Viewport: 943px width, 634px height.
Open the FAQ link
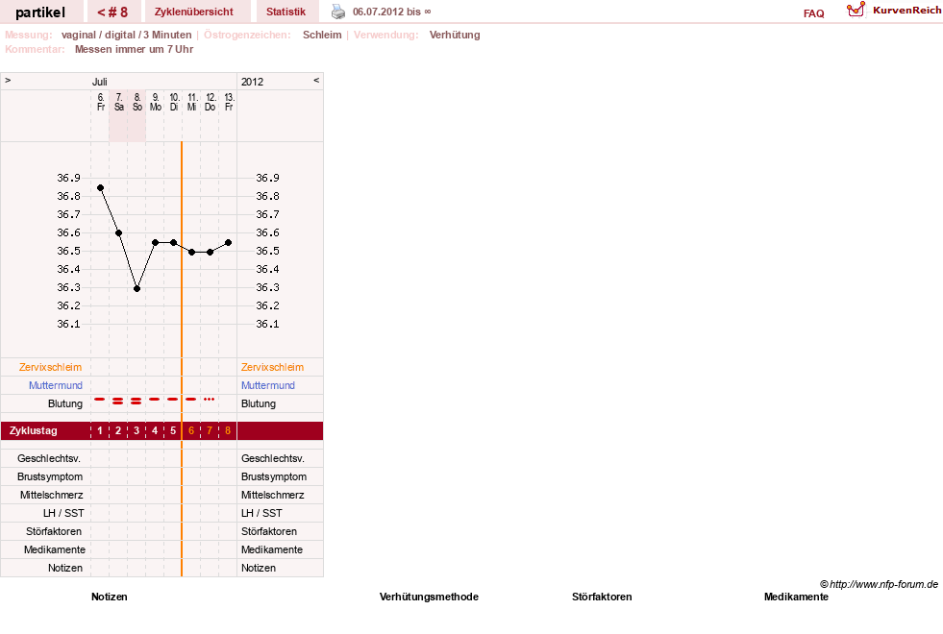tap(813, 13)
